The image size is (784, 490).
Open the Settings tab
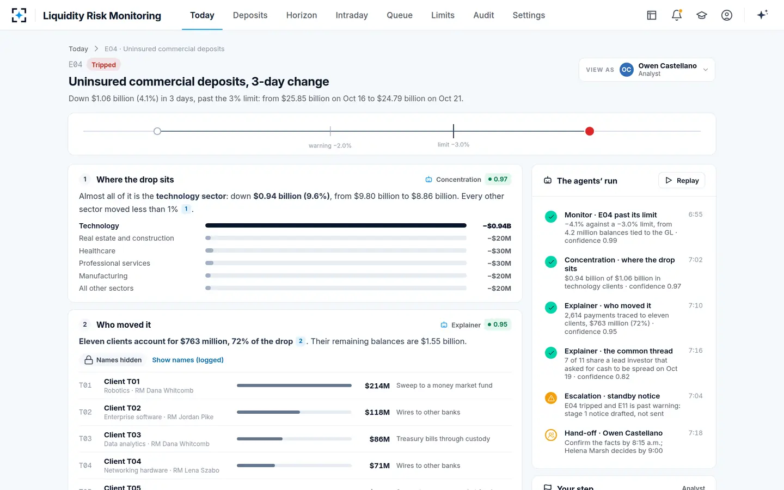[x=529, y=15]
